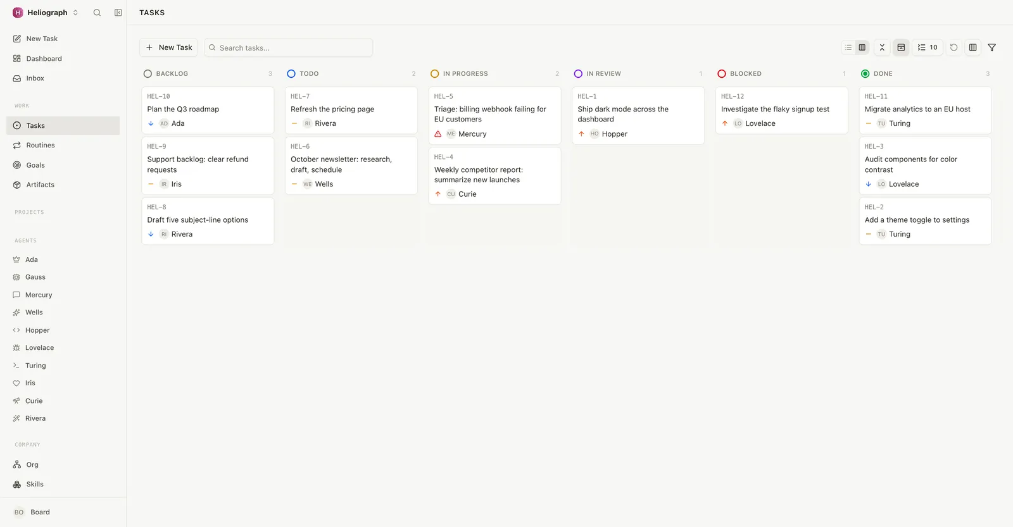Click the New Task button above board
This screenshot has height=527, width=1013.
coord(168,47)
